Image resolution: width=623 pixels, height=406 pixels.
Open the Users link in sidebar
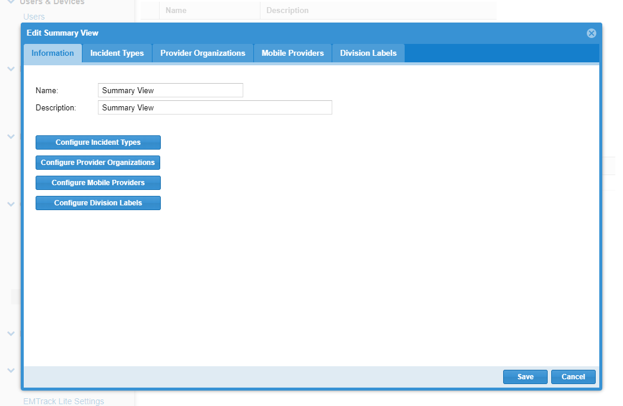pyautogui.click(x=34, y=17)
